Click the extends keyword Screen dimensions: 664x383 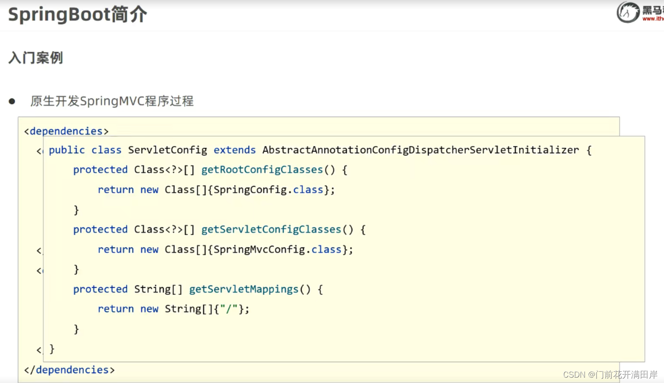tap(235, 150)
